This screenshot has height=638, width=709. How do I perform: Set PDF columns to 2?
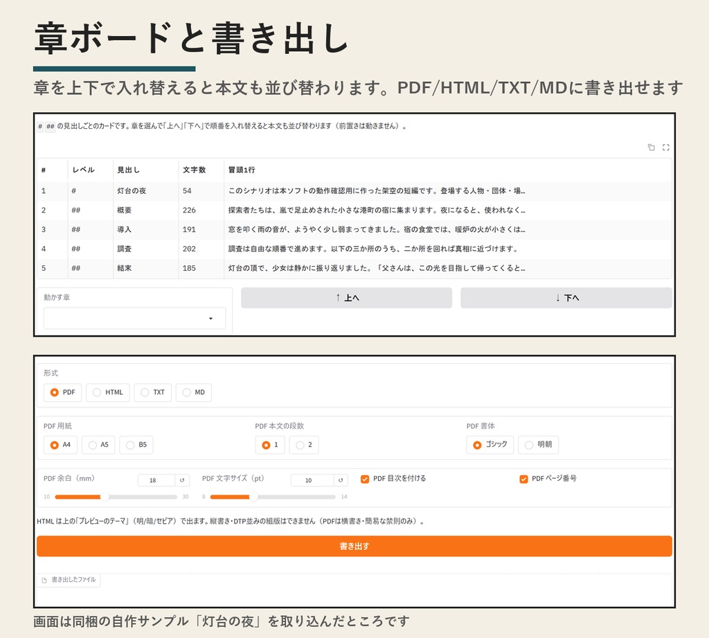click(x=304, y=445)
